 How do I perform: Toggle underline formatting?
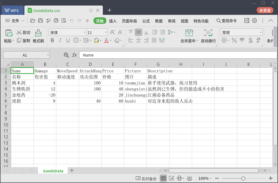tap(67, 40)
